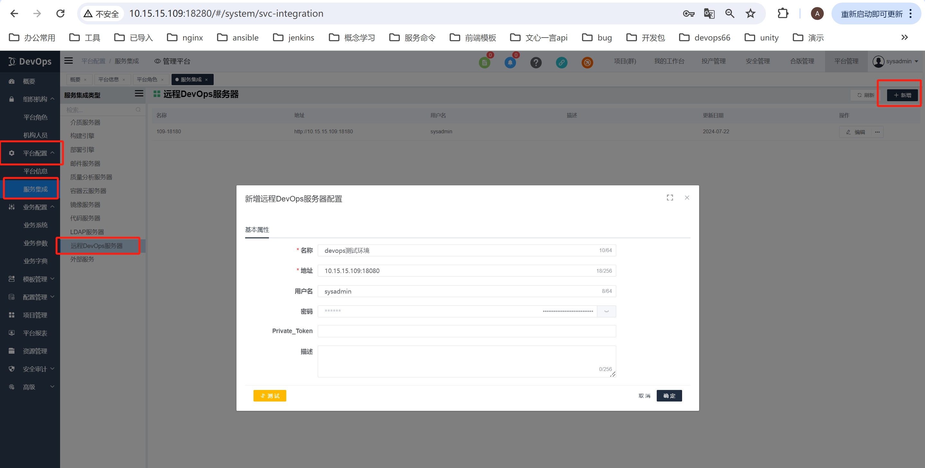
Task: Toggle password visibility eye icon
Action: 607,311
